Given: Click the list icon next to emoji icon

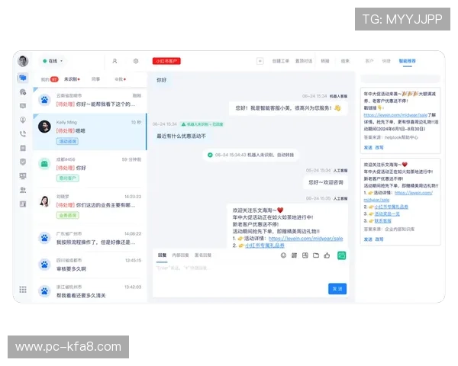Looking at the screenshot, I should coord(294,255).
